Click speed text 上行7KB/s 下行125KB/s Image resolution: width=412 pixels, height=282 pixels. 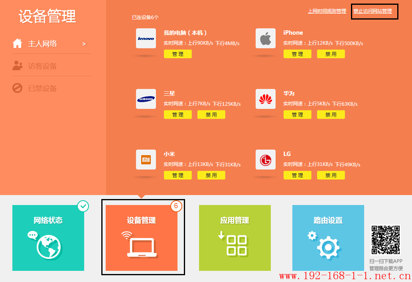[214, 104]
